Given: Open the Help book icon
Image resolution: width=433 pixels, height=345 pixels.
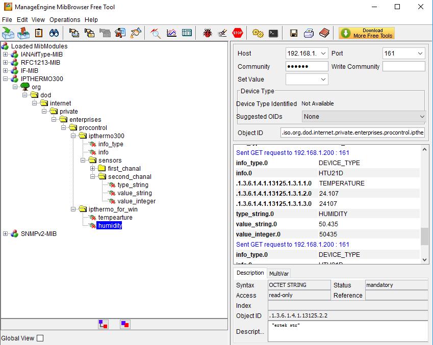Looking at the screenshot, I should point(324,33).
